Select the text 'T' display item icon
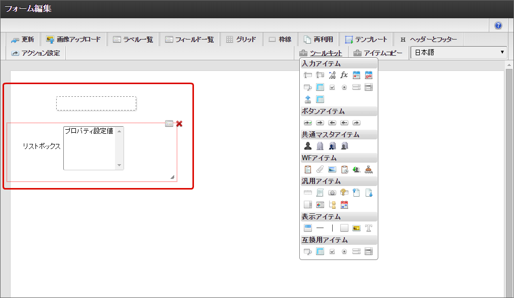This screenshot has height=298, width=514. (368, 228)
